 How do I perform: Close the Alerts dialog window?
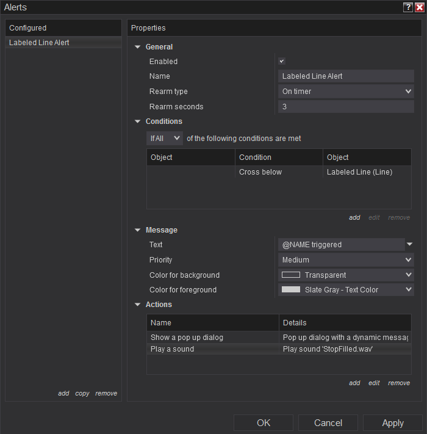(419, 7)
